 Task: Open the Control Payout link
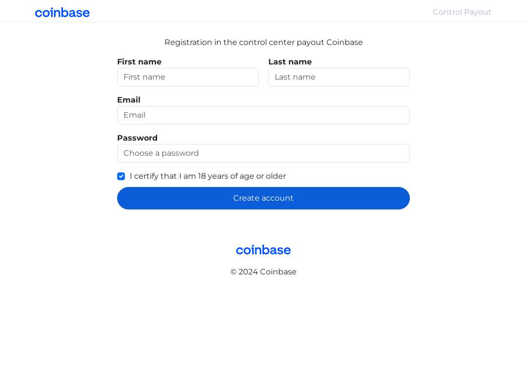coord(462,12)
